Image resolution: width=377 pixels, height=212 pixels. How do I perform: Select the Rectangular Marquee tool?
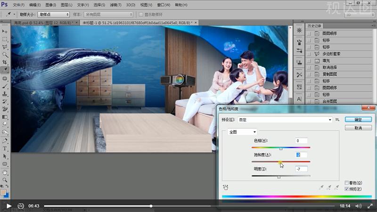coord(5,39)
